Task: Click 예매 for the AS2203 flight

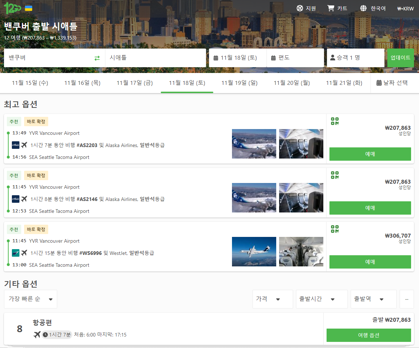Action: pos(370,154)
